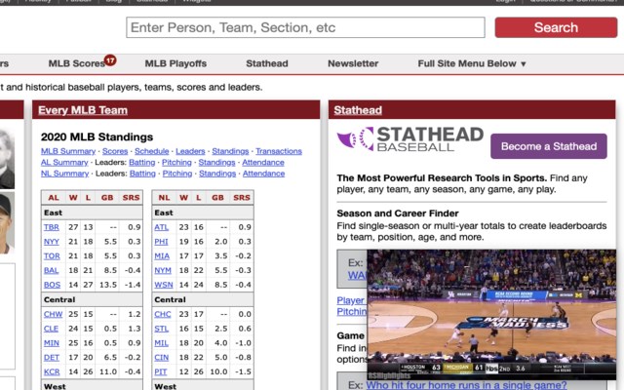The height and width of the screenshot is (390, 624).
Task: Click the GB header in NL table
Action: pos(217,197)
